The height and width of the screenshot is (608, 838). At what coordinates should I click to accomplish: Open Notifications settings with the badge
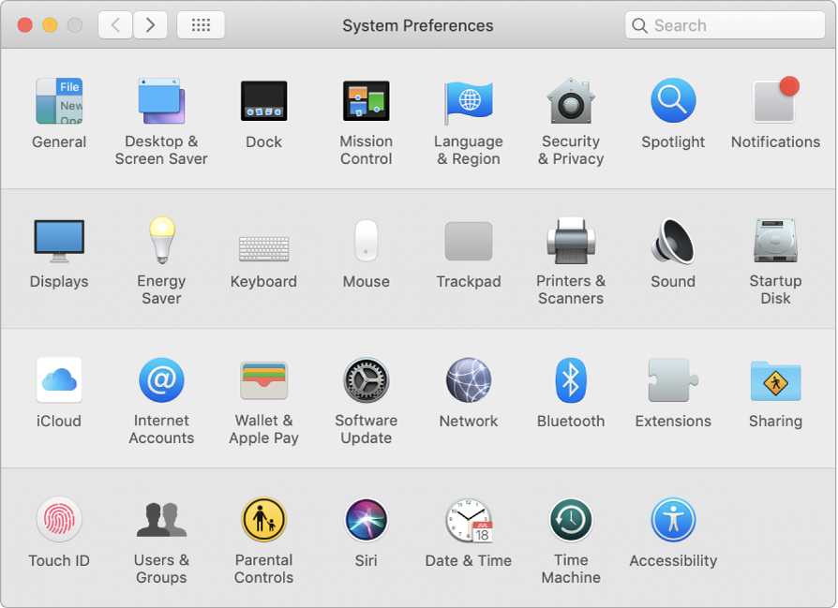(775, 99)
